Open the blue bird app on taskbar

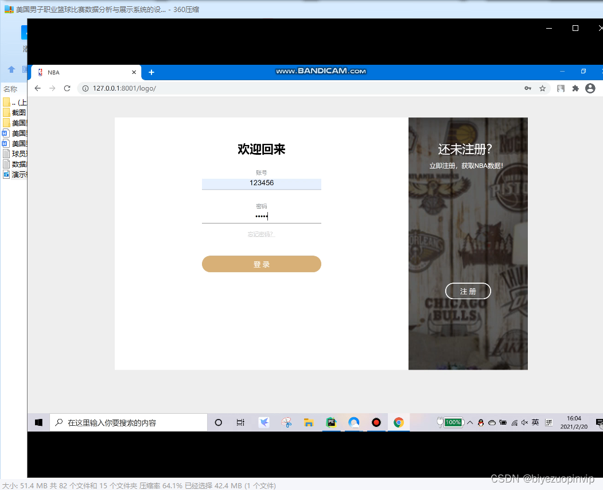pyautogui.click(x=264, y=422)
